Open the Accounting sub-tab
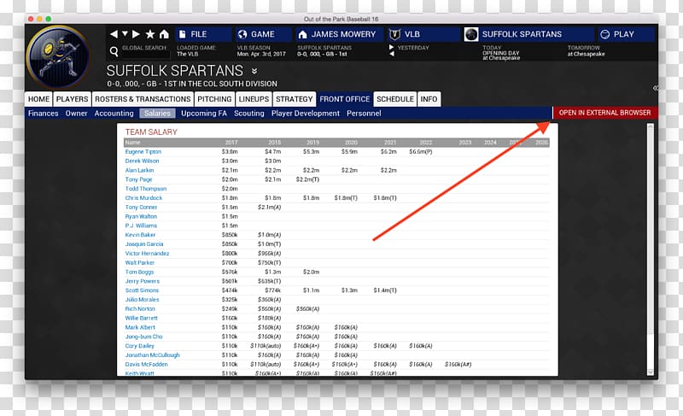This screenshot has width=683, height=416. [114, 114]
